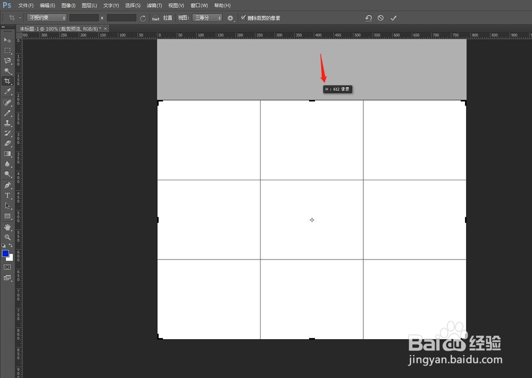Toggle the screen display mode
The image size is (532, 378).
point(7,277)
